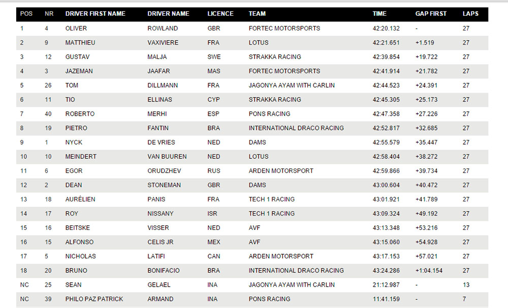Click the STONEMAN driver name cell

tap(164, 185)
